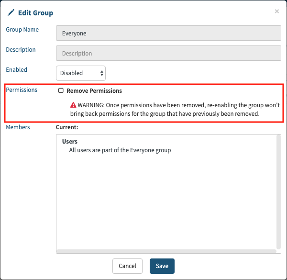Click the red warning triangle icon
The width and height of the screenshot is (287, 280).
[x=73, y=105]
